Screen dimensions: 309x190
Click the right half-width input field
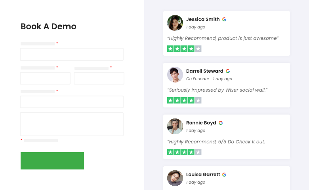[x=99, y=78]
